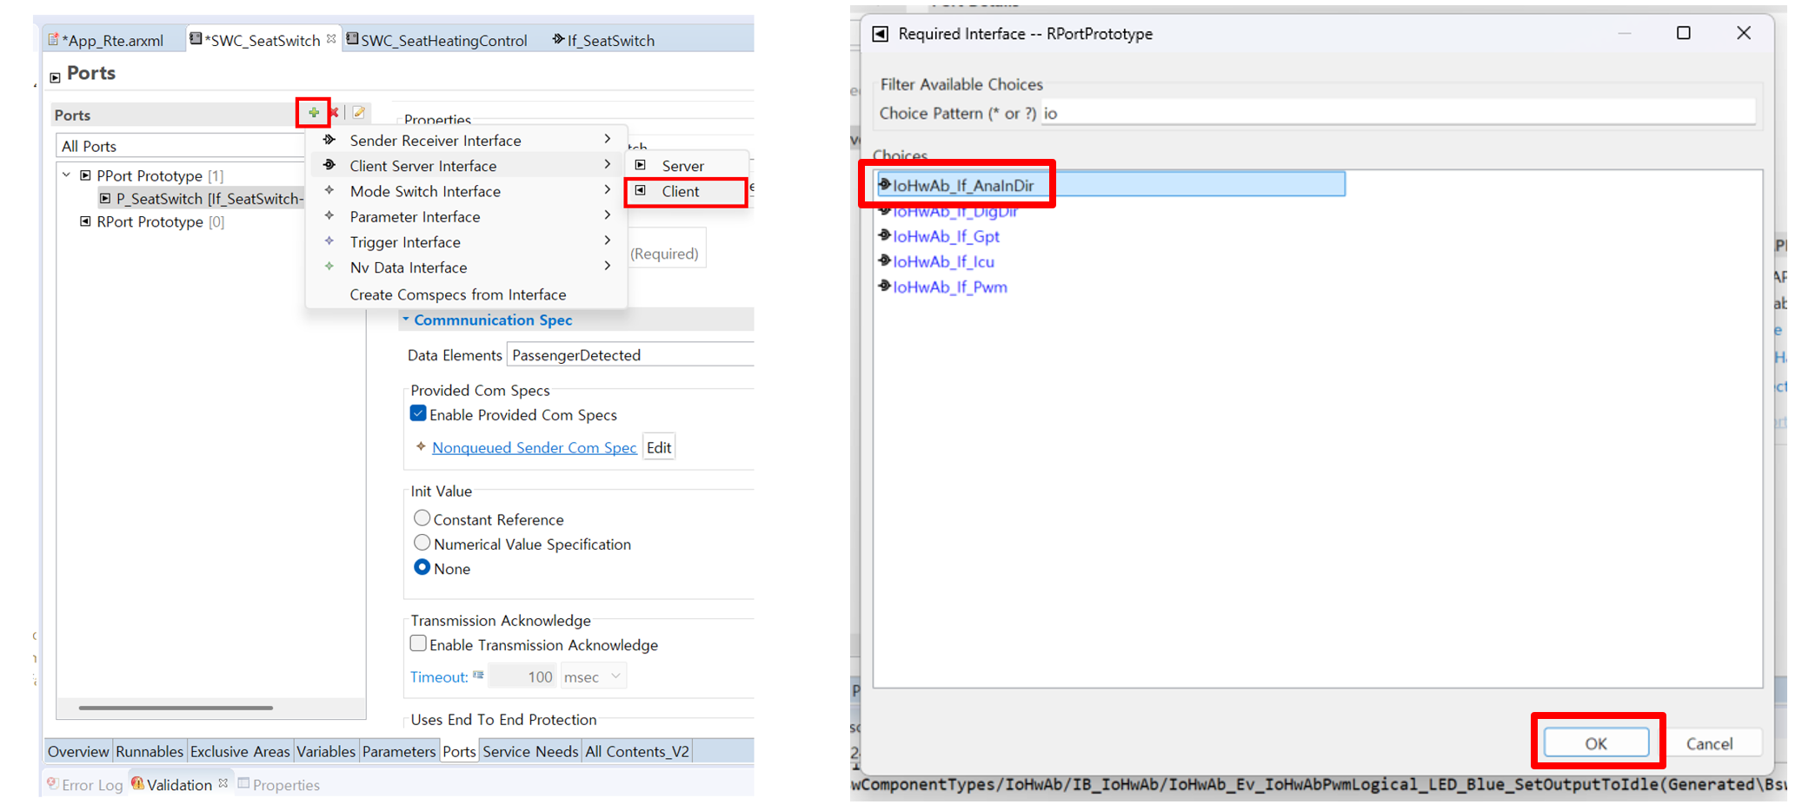Screen dimensions: 1802x811
Task: Click the edit port pencil icon
Action: [x=358, y=113]
